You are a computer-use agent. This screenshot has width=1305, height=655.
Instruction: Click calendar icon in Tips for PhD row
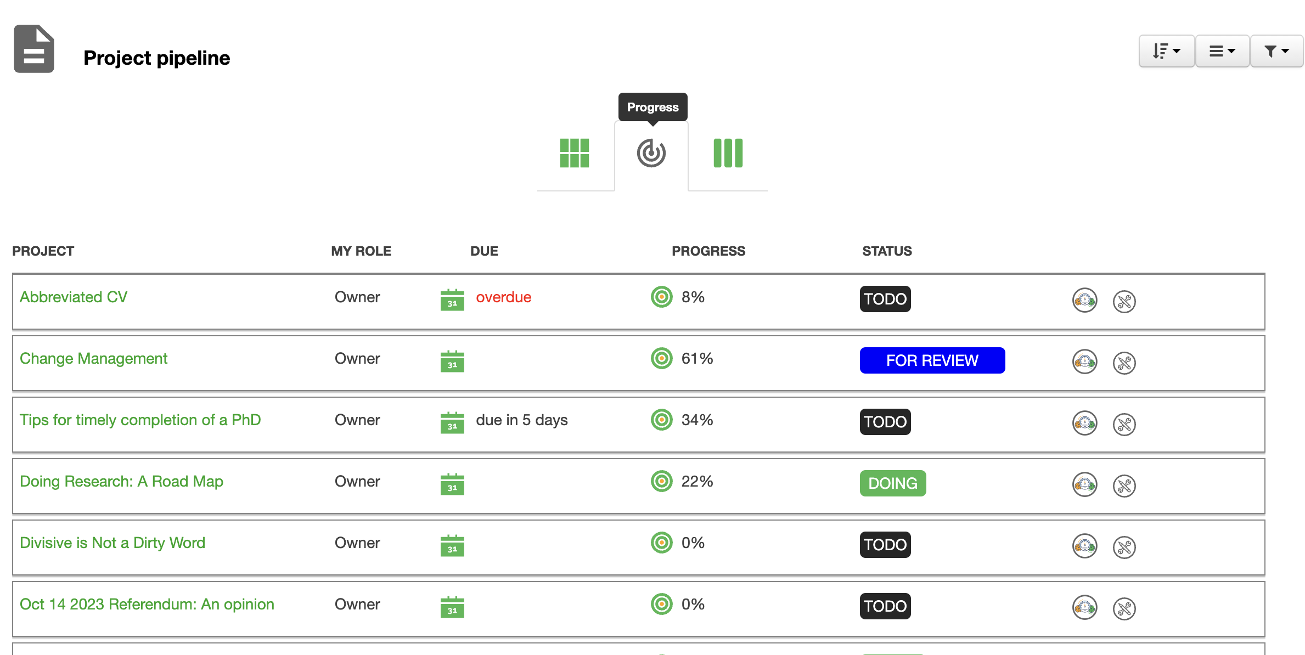[452, 422]
